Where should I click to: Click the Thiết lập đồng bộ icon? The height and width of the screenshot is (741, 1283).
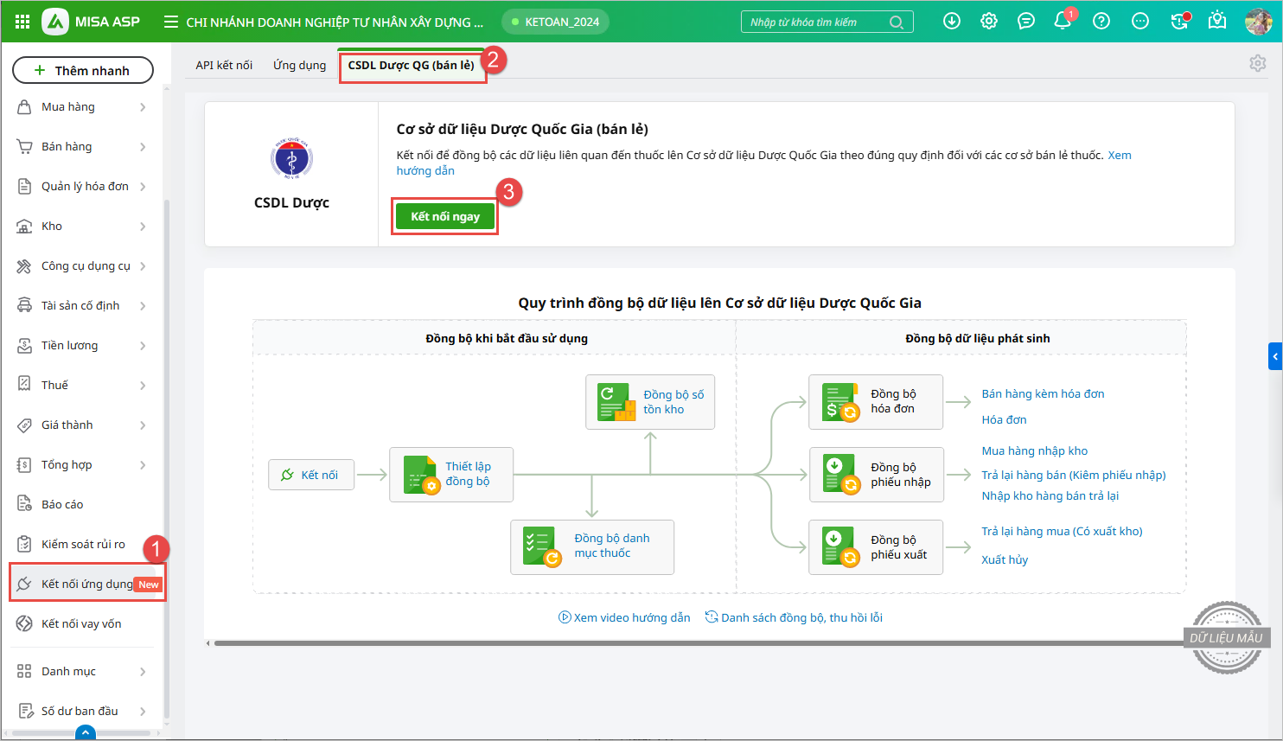pos(420,475)
